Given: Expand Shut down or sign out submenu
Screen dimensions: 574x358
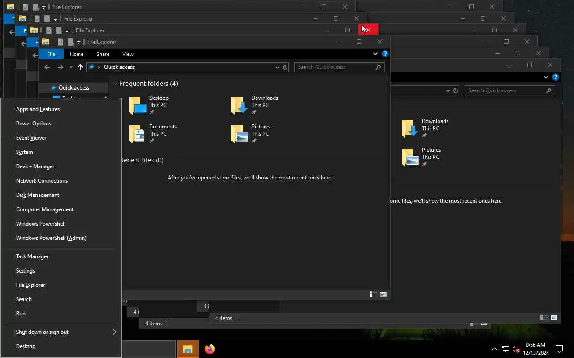Looking at the screenshot, I should (x=61, y=332).
